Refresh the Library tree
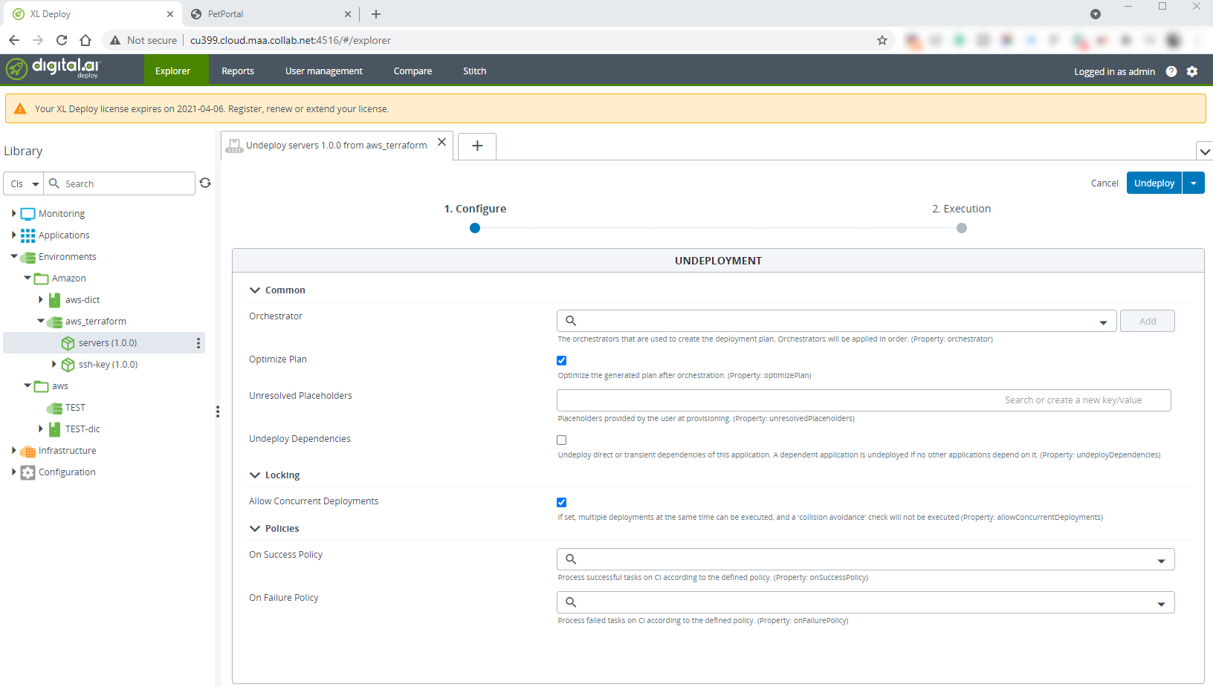1213x687 pixels. 205,183
